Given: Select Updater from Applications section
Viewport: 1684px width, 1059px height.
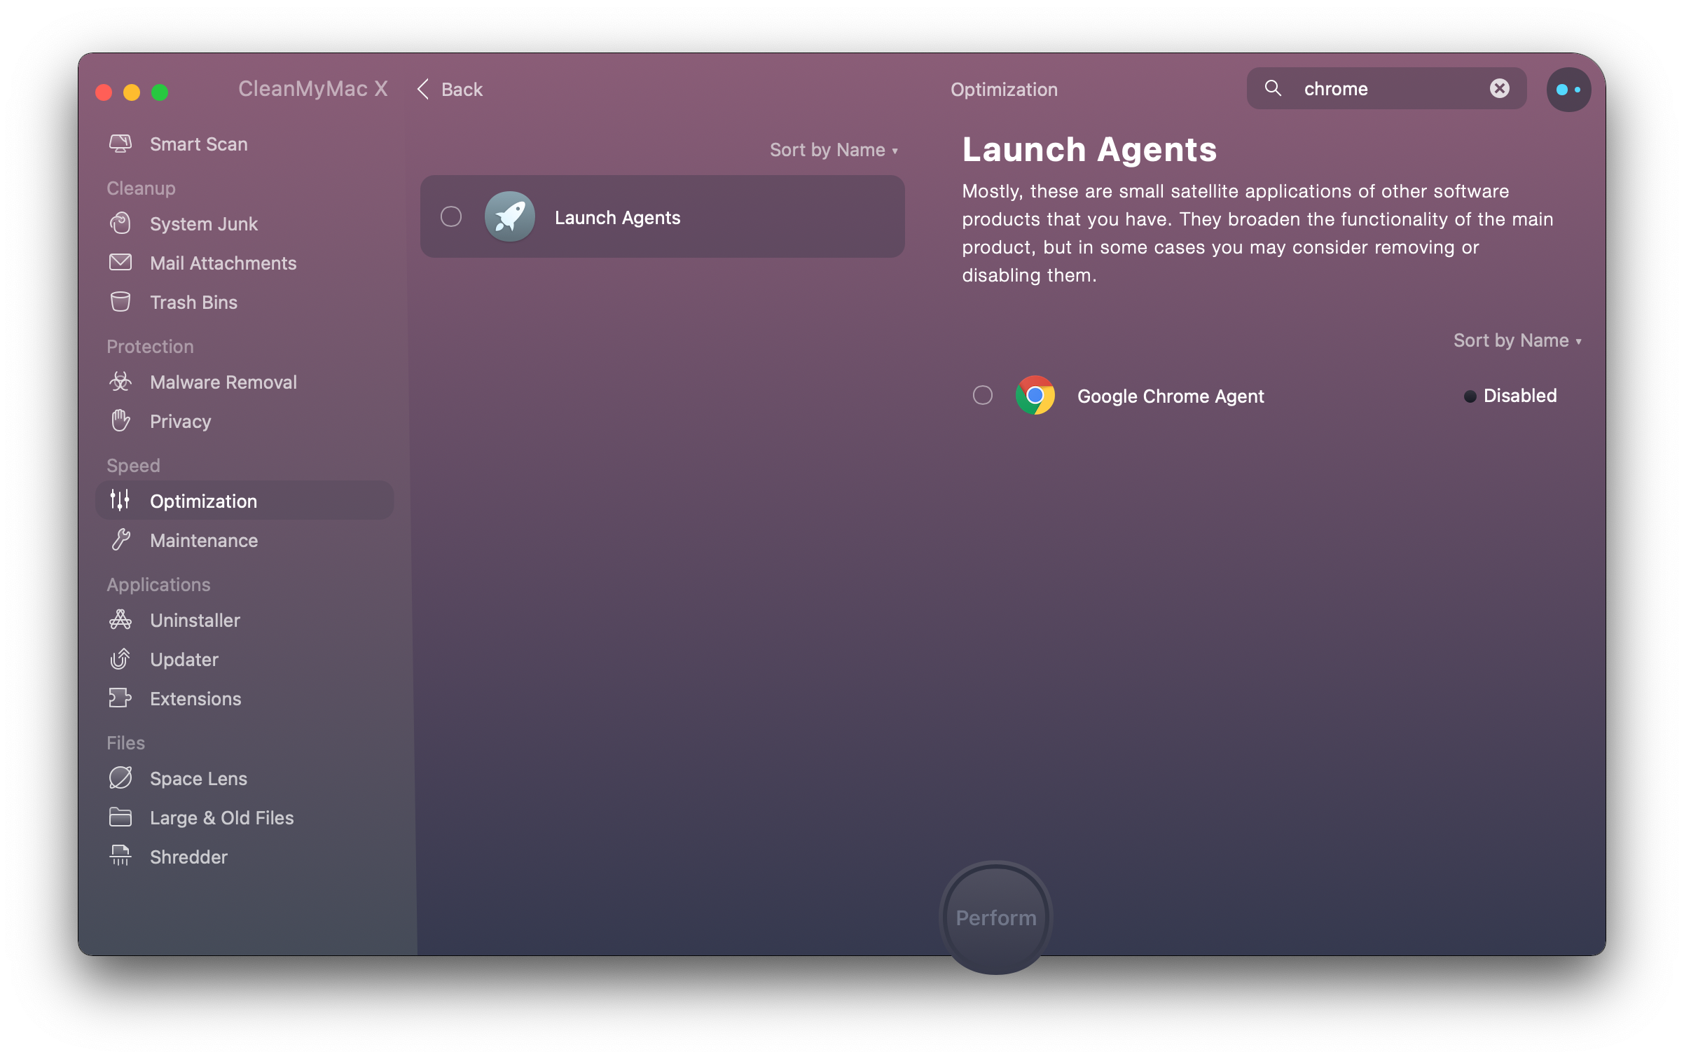Looking at the screenshot, I should (x=183, y=659).
